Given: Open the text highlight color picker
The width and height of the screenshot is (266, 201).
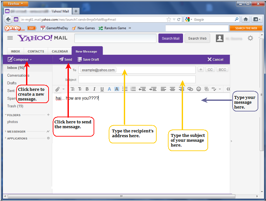Looking at the screenshot, I should tap(117, 89).
